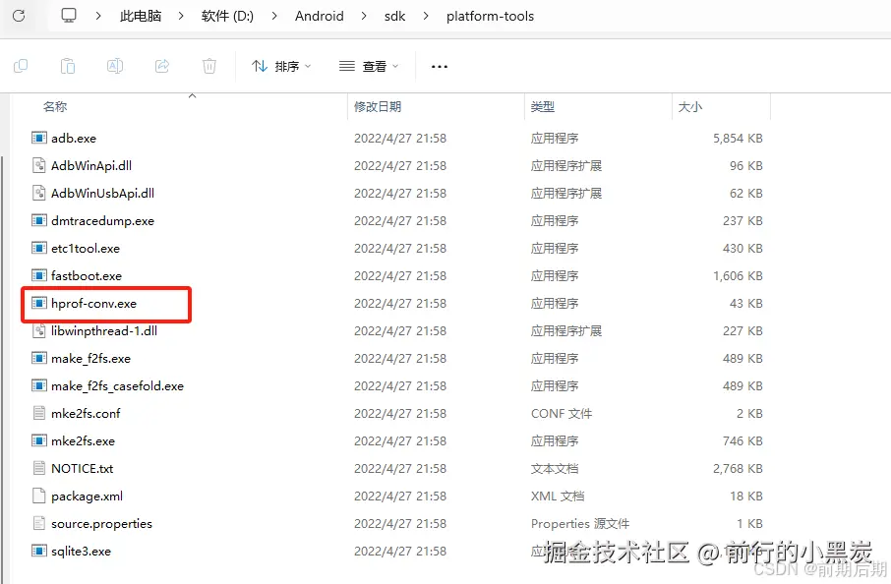Open the sdk folder from the breadcrumb path
Image resolution: width=891 pixels, height=584 pixels.
tap(395, 17)
